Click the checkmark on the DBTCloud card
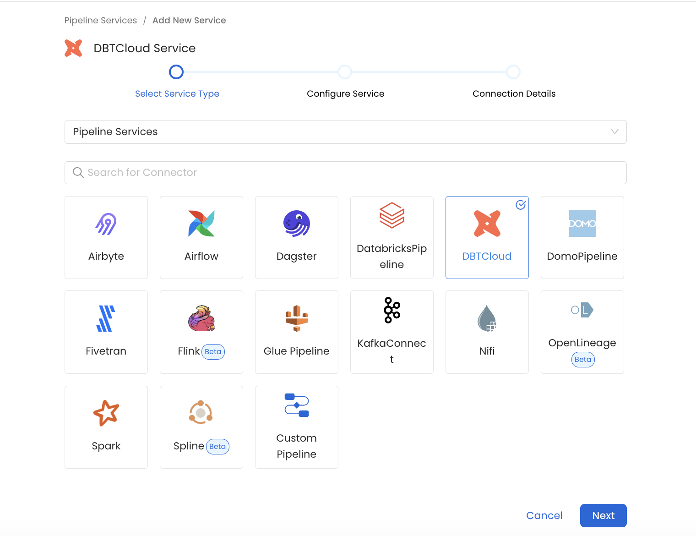The height and width of the screenshot is (536, 696). click(x=521, y=205)
